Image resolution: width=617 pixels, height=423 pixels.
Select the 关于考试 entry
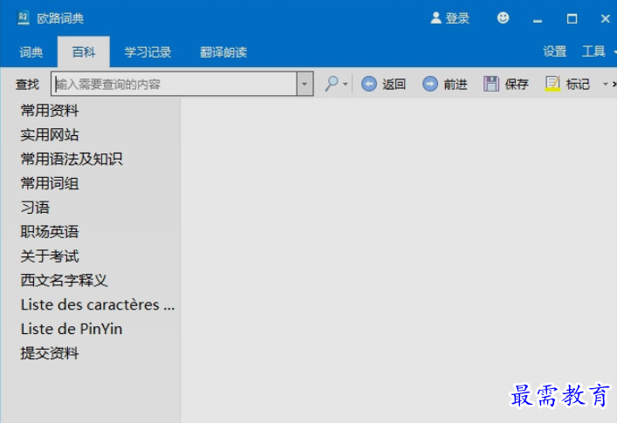[50, 256]
